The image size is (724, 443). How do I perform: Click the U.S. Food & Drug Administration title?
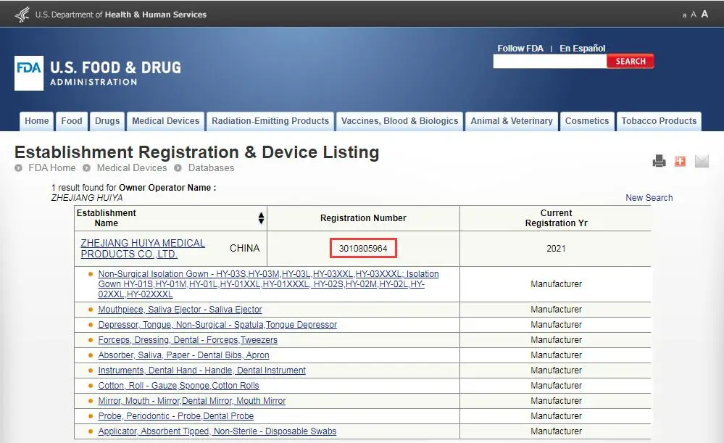(x=115, y=73)
